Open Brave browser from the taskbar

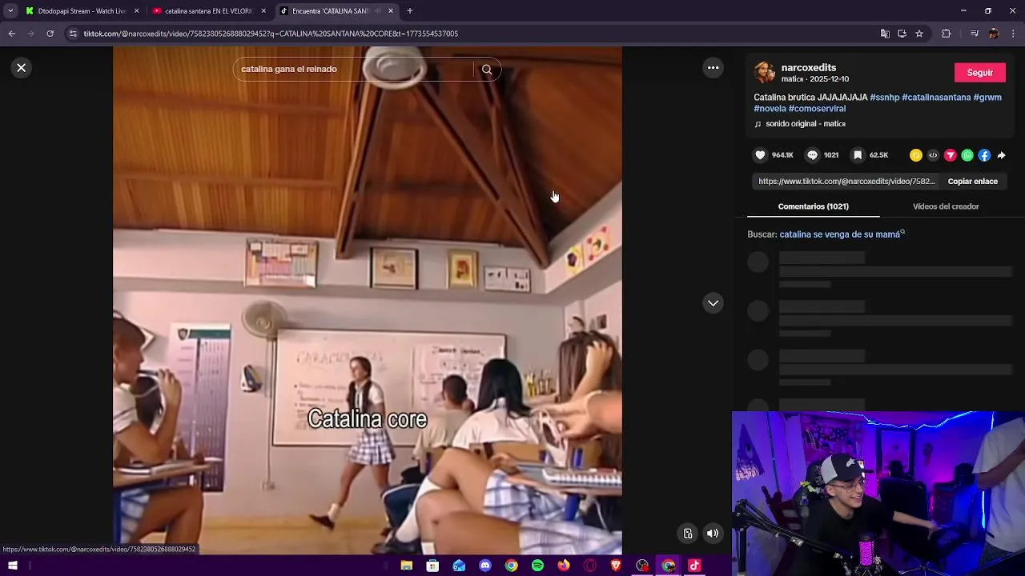(616, 566)
